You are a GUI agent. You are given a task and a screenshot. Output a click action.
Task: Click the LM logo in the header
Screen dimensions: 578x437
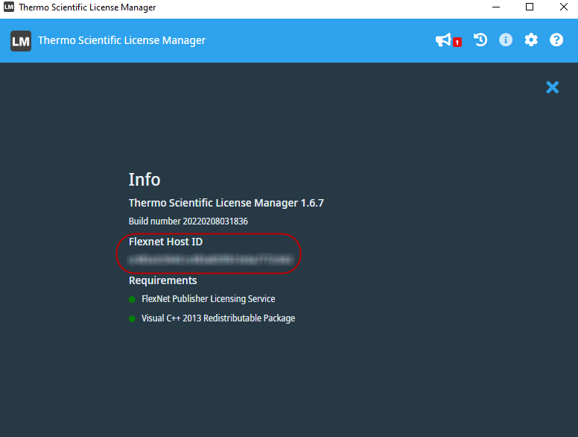[21, 41]
